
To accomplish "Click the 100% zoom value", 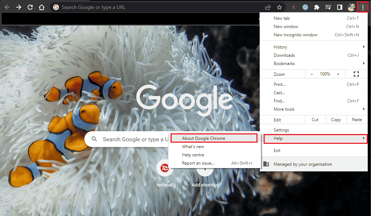I will (325, 74).
